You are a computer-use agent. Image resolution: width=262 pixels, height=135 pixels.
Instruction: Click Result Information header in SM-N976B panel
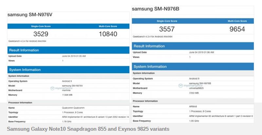click(193, 46)
